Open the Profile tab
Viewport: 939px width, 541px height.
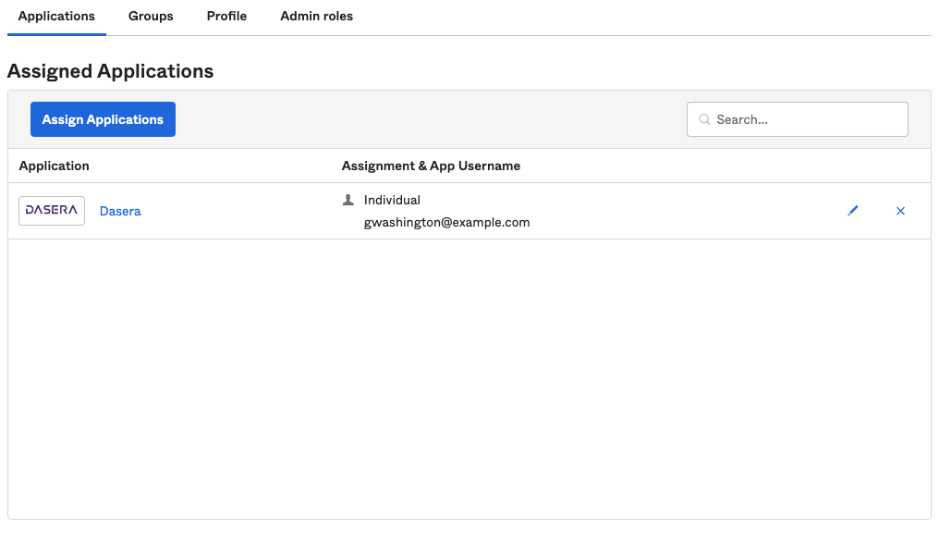[226, 16]
